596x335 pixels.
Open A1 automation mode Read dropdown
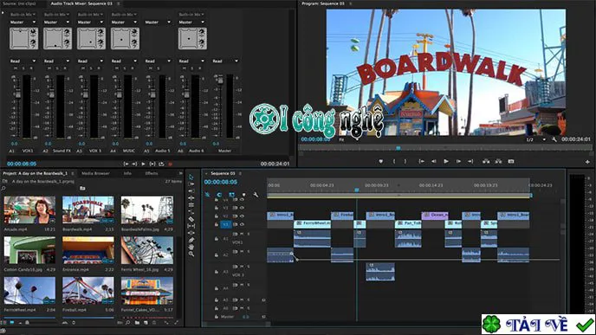23,61
